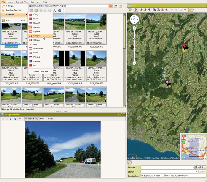Click map zoom magnifier icon
This screenshot has height=182, width=207.
[x=167, y=10]
